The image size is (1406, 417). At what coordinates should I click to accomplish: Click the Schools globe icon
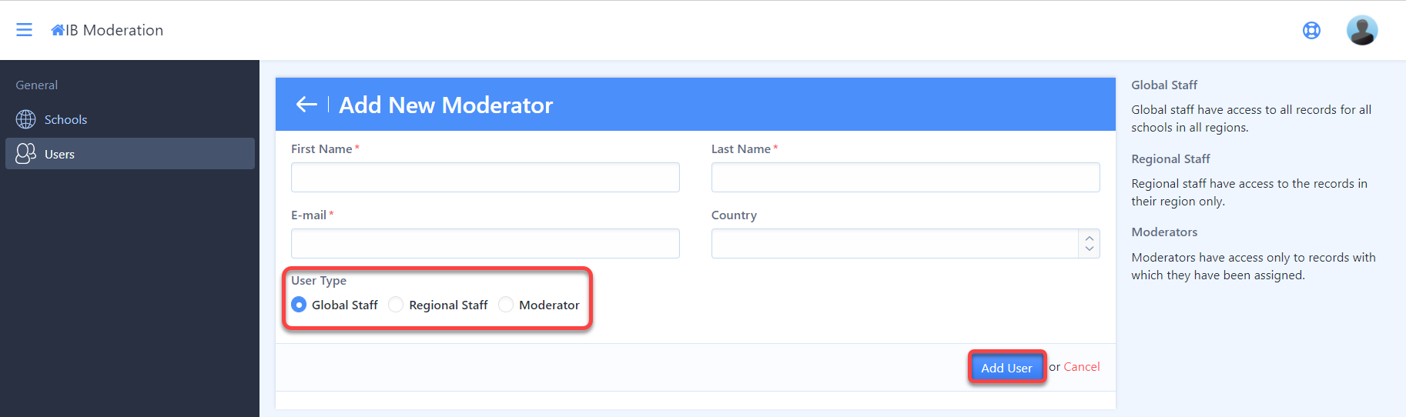25,119
